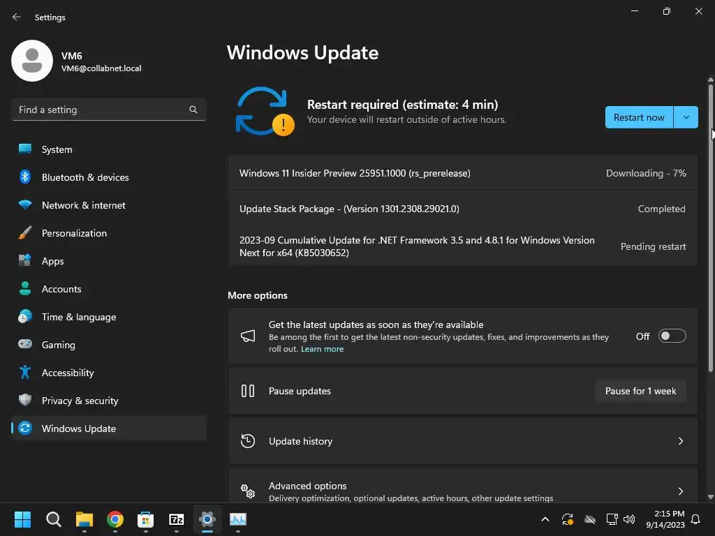
Task: Open Apps settings category
Action: point(108,261)
